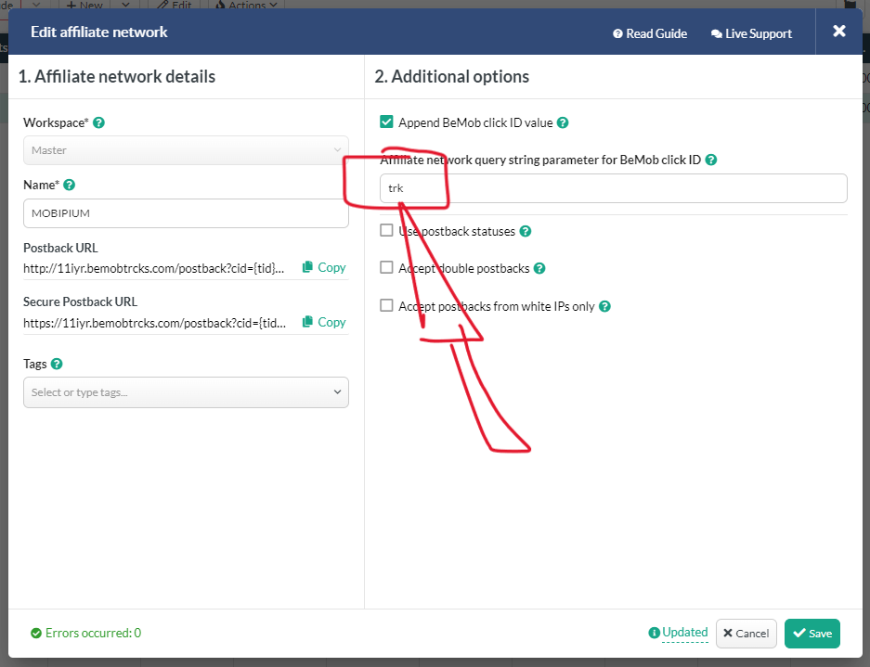Click the MOBIPIUM name input field
This screenshot has width=870, height=667.
click(186, 213)
